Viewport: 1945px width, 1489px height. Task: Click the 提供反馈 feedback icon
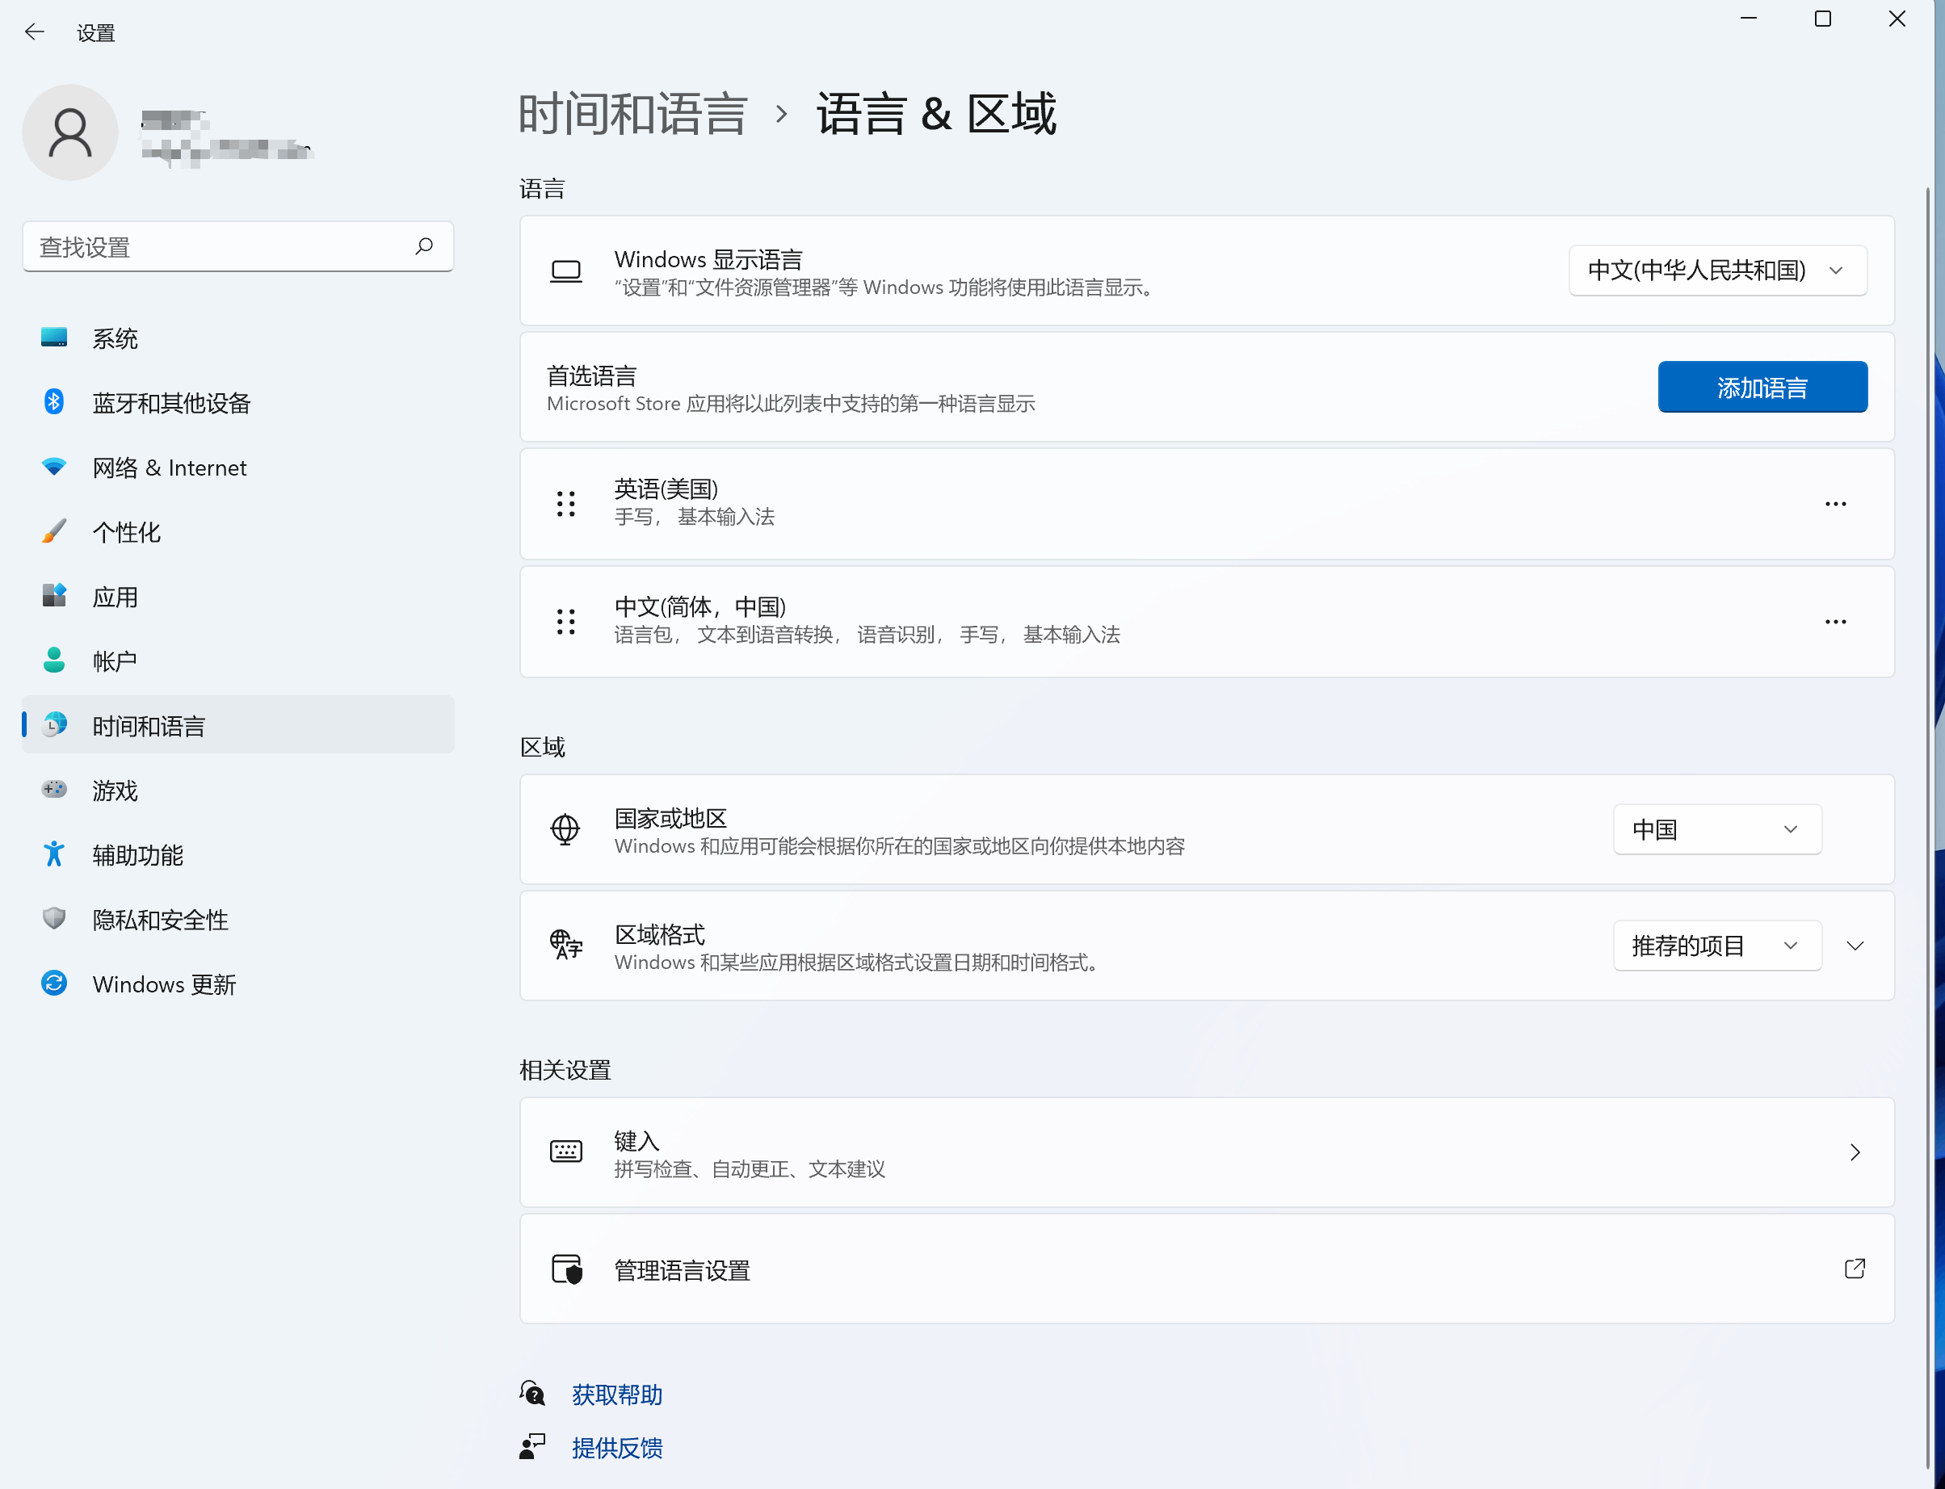click(x=533, y=1447)
